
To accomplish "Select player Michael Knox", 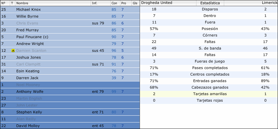I will (x=70, y=9).
